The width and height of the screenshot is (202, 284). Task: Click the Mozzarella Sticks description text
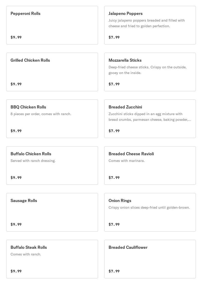click(x=147, y=70)
